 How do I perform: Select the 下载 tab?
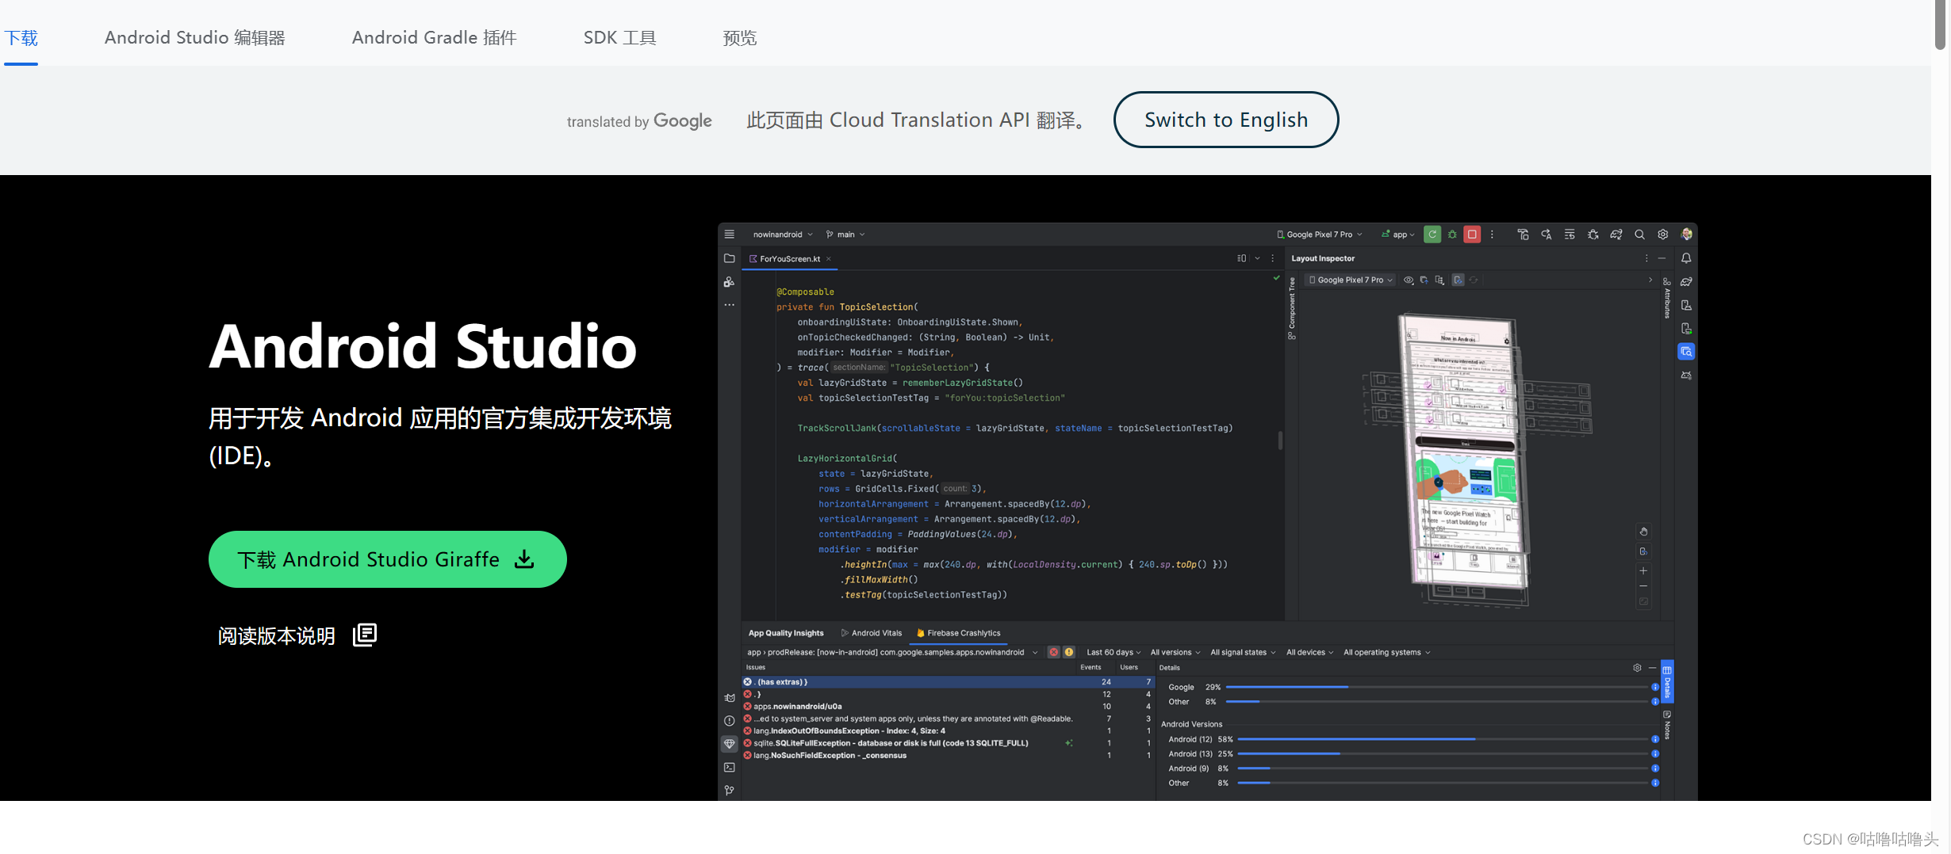point(21,37)
